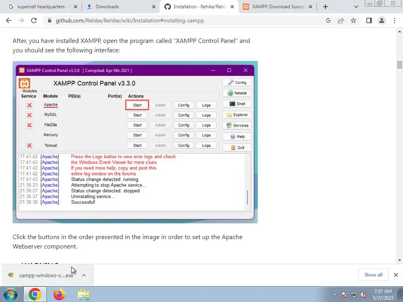Image resolution: width=403 pixels, height=302 pixels.
Task: View site information via the lock icon
Action: point(50,20)
